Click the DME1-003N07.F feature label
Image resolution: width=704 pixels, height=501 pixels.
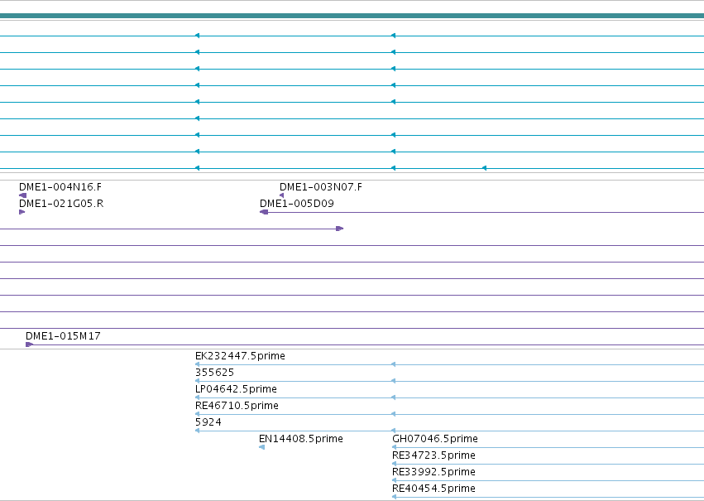[x=321, y=187]
